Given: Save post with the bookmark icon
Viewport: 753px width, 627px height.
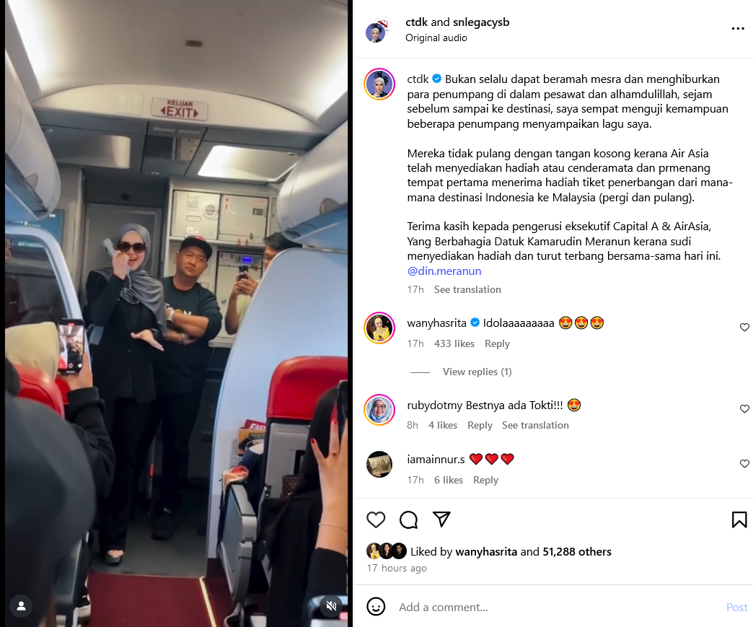Looking at the screenshot, I should coord(739,519).
